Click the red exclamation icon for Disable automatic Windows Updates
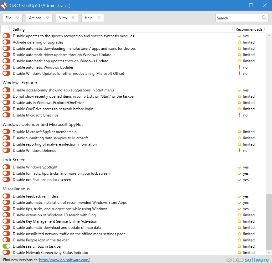The width and height of the screenshot is (272, 263). [x=239, y=67]
